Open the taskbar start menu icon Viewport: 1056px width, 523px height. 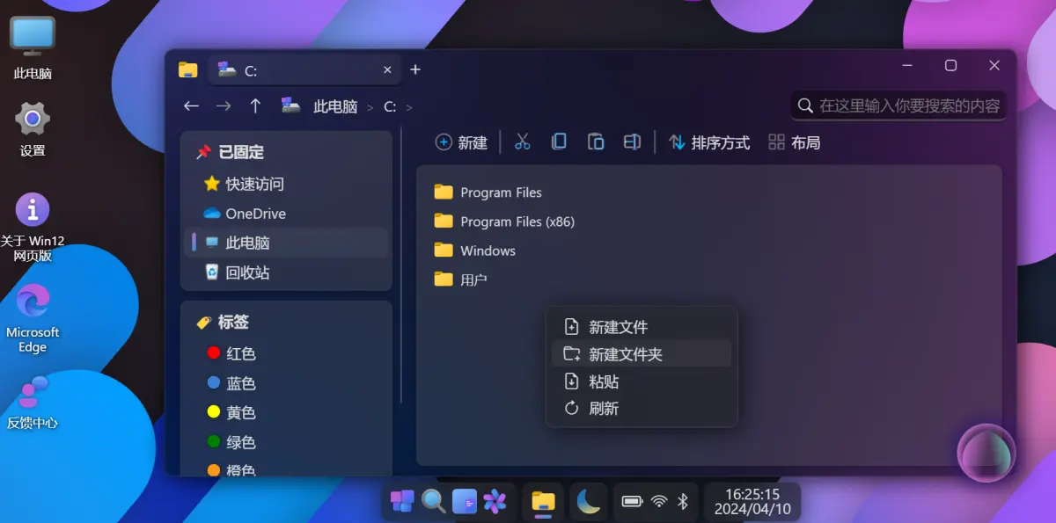click(x=402, y=501)
